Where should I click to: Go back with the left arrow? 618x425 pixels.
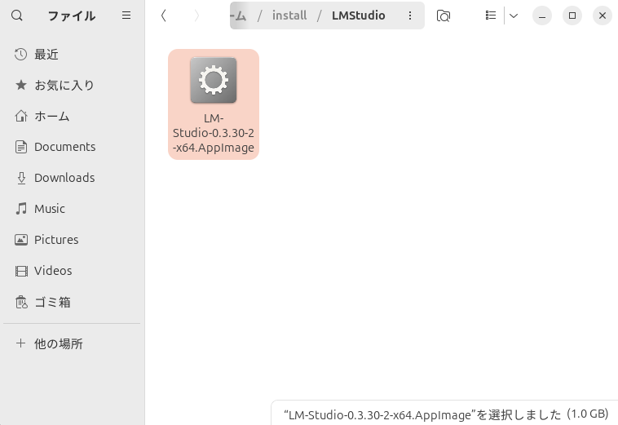pos(164,15)
